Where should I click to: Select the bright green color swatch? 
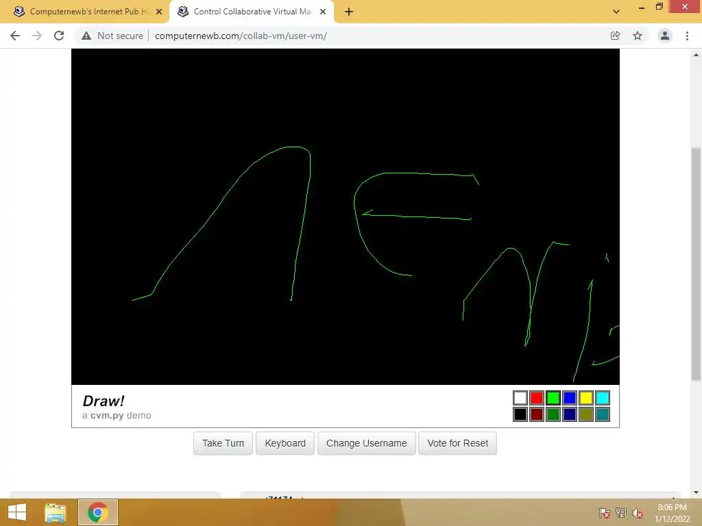pyautogui.click(x=553, y=398)
